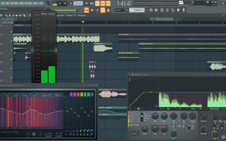Click the plus button next to Pattern 1
Image resolution: width=226 pixels, height=141 pixels.
(x=146, y=10)
